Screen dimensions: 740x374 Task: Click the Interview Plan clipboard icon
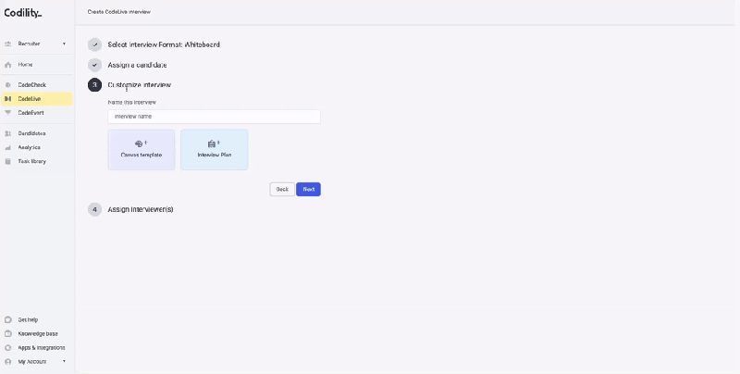[x=214, y=143]
